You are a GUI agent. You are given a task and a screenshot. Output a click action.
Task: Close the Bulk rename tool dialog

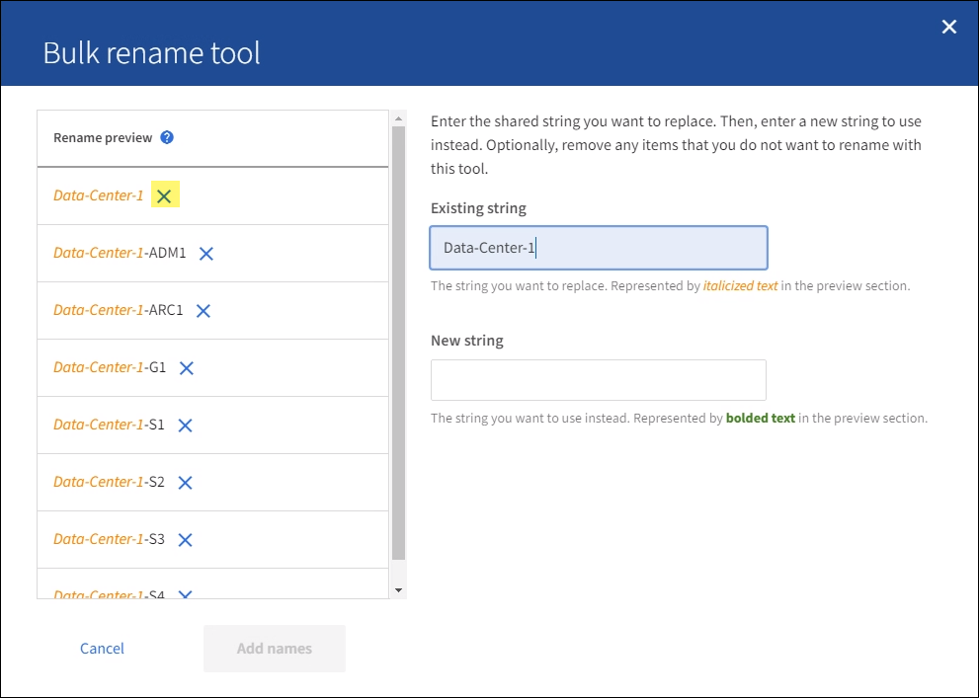click(948, 28)
